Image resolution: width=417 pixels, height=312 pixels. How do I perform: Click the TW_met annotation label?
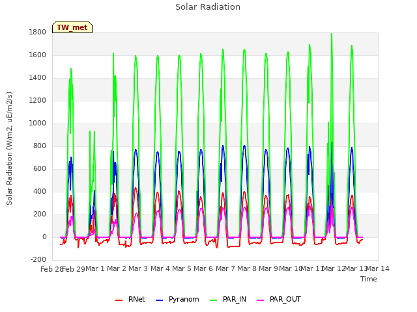[x=72, y=27]
